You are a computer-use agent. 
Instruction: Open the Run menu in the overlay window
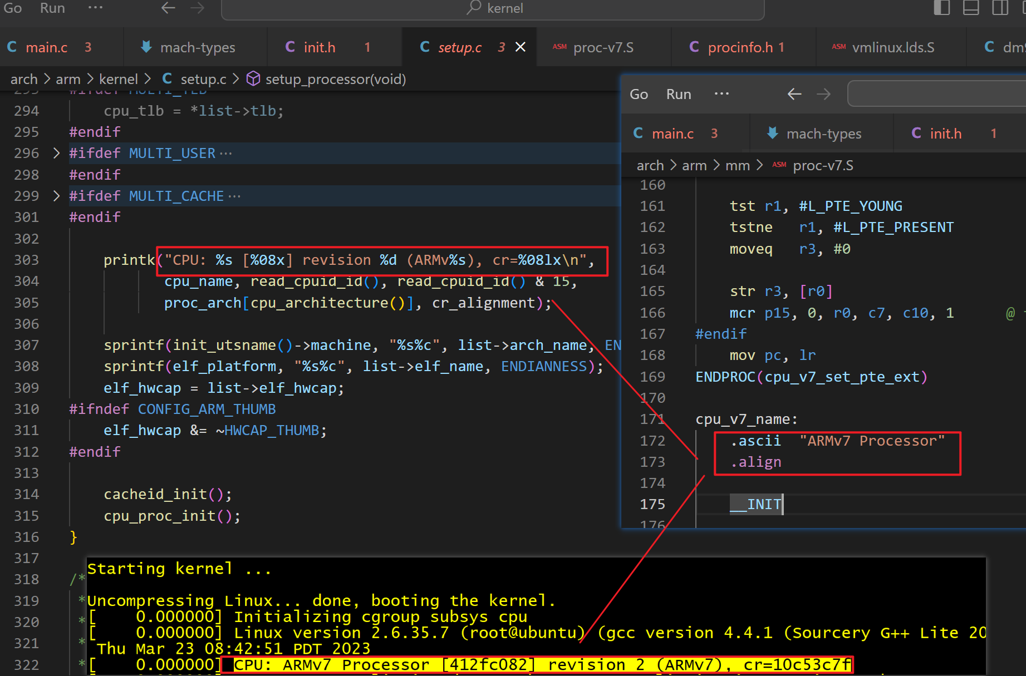(x=679, y=94)
